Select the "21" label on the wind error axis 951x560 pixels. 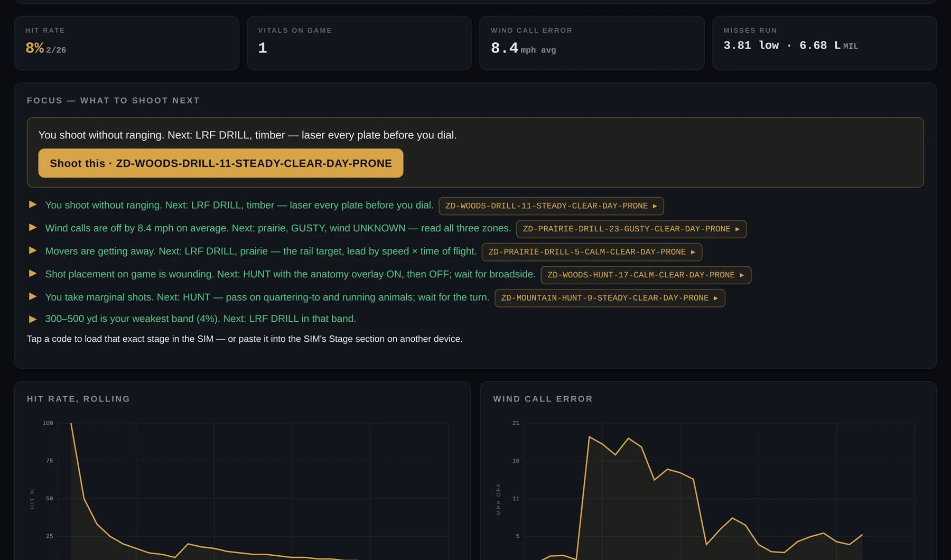click(x=516, y=423)
